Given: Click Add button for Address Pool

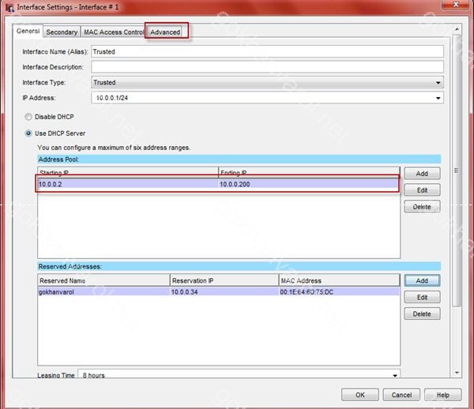Looking at the screenshot, I should (x=421, y=173).
